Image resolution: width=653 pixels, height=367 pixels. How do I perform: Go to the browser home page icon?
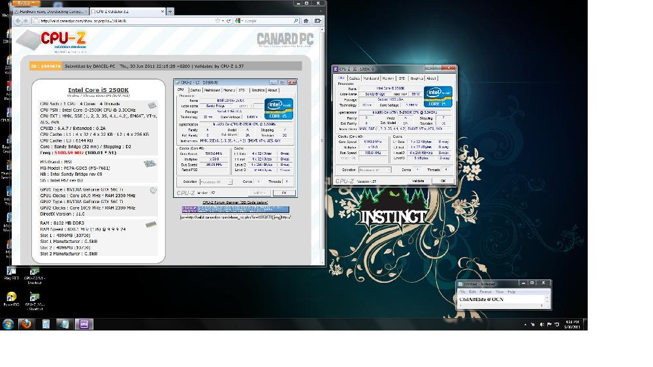coord(306,20)
